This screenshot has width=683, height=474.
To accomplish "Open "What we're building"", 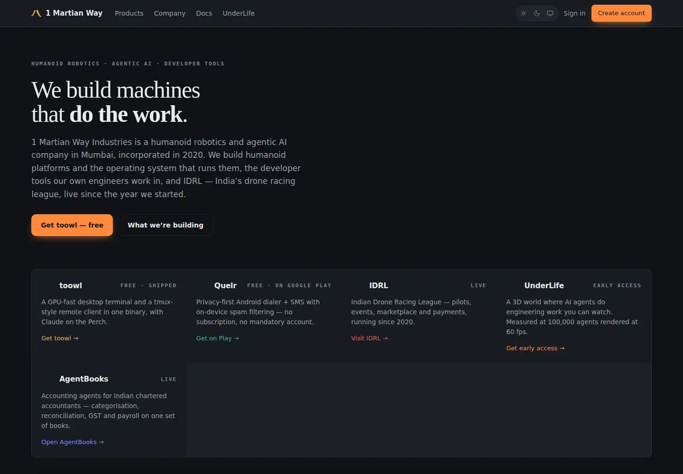I will [x=166, y=225].
